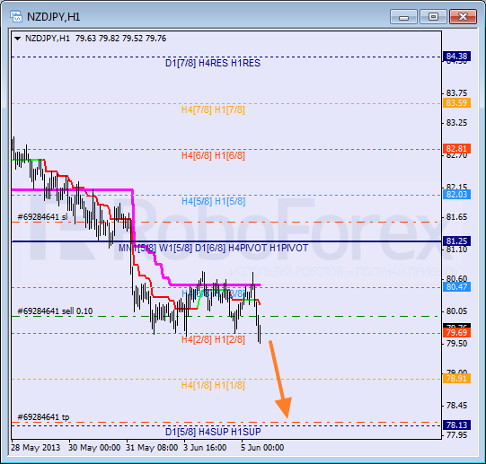The image size is (486, 464).
Task: Click the 82.81 red price label
Action: (456, 149)
